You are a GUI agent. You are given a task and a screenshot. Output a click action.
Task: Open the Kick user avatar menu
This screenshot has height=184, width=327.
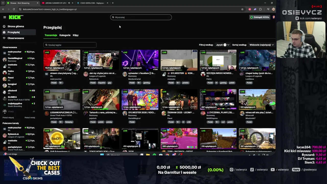pos(274,17)
